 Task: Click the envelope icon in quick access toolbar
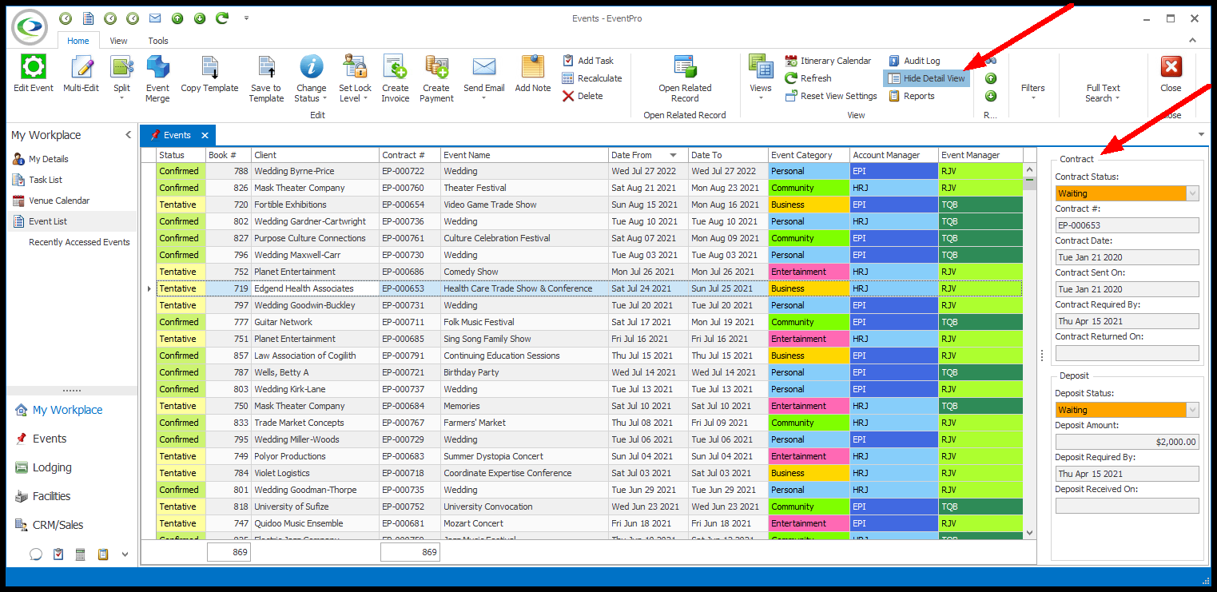point(155,18)
